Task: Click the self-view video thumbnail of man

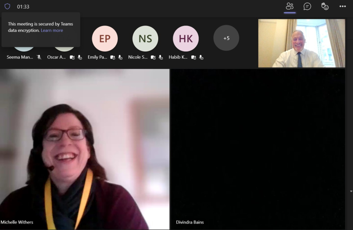Action: point(302,43)
